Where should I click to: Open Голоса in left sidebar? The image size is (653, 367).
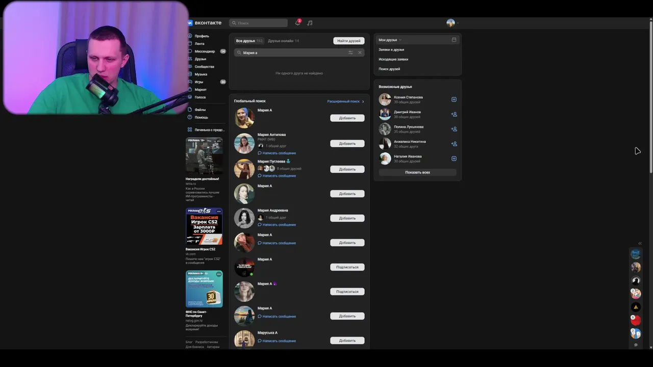click(x=200, y=97)
